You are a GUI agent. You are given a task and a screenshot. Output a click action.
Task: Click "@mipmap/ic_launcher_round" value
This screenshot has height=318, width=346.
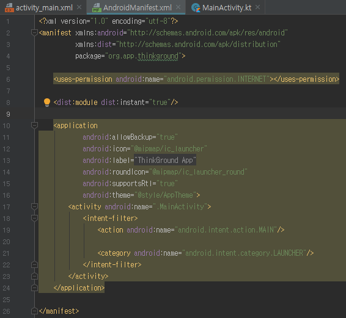tap(198, 172)
